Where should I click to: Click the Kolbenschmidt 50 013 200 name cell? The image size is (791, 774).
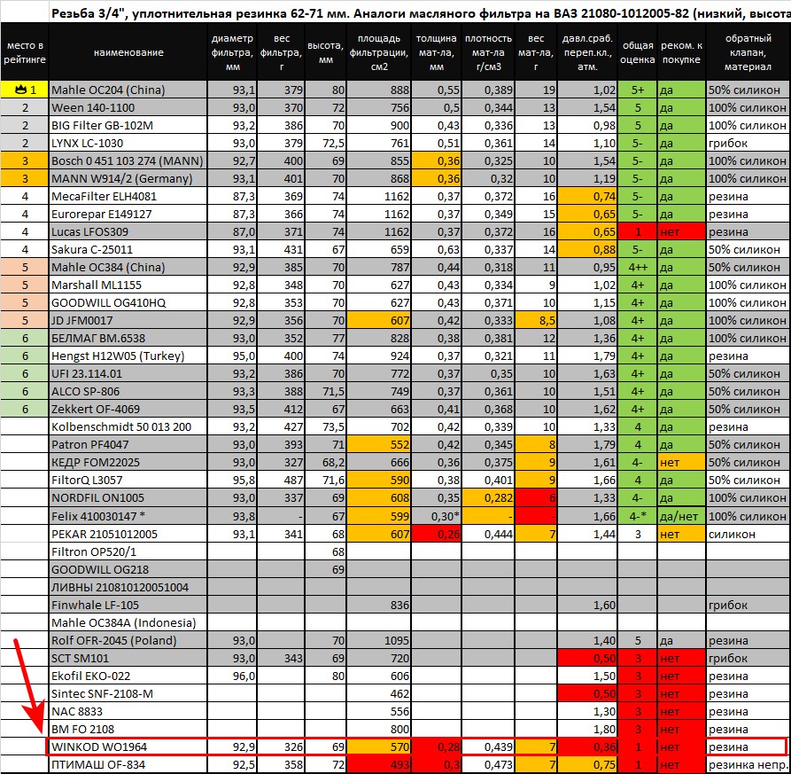[x=128, y=426]
